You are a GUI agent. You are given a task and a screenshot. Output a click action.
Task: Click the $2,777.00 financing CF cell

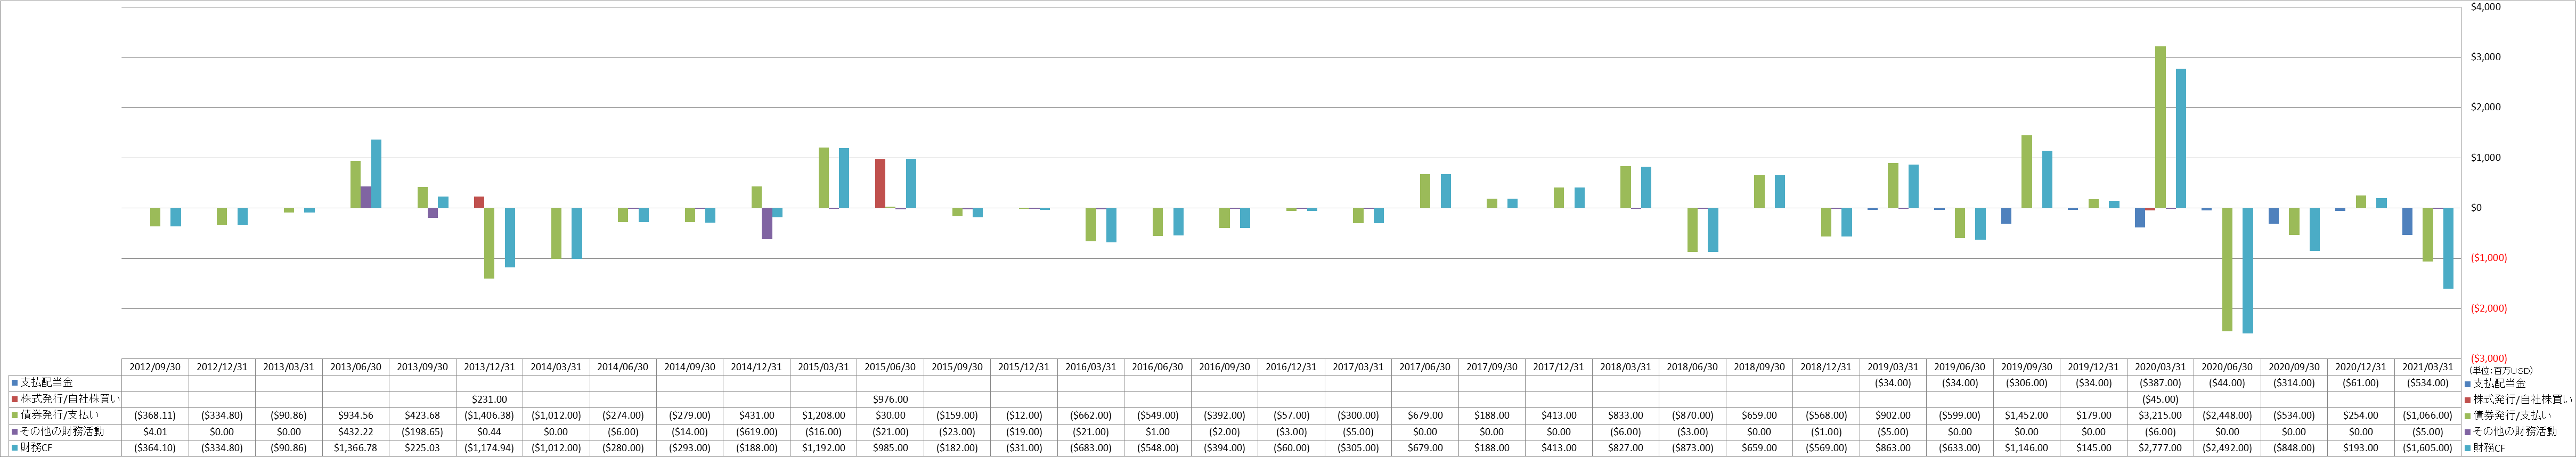click(2160, 448)
